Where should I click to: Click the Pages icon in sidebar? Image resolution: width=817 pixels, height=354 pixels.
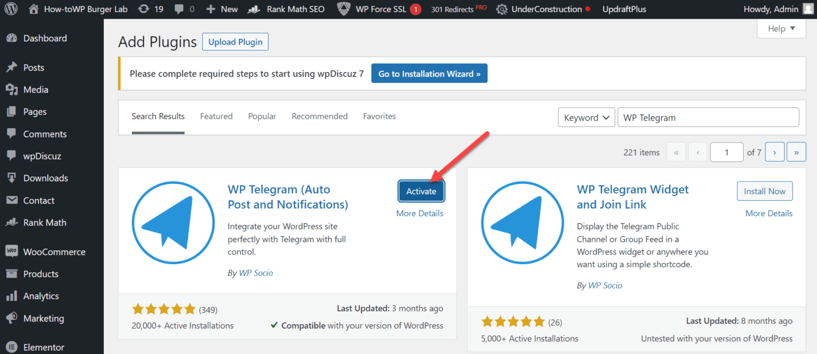12,112
